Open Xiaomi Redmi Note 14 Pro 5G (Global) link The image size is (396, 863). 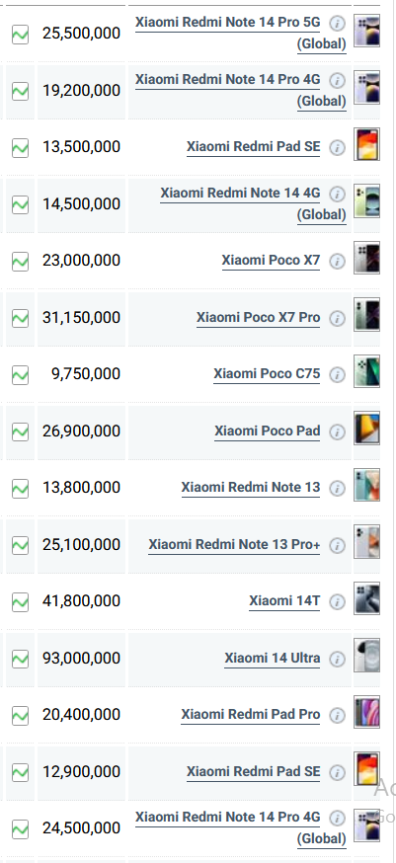tap(241, 33)
